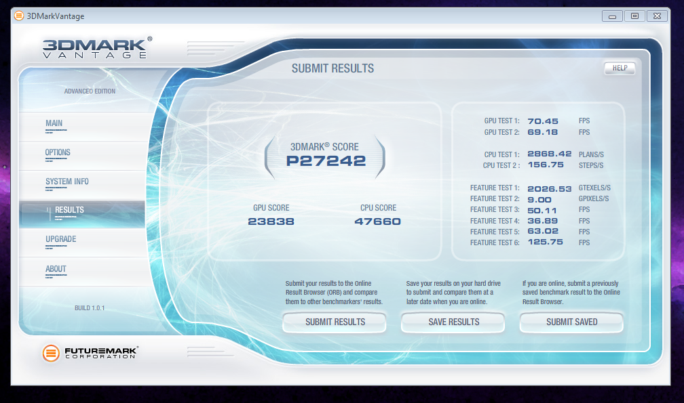
Task: Click the GTEXELS/S unit label
Action: pos(594,188)
